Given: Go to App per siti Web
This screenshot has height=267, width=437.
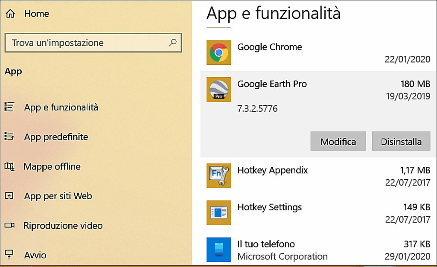Looking at the screenshot, I should pyautogui.click(x=58, y=196).
